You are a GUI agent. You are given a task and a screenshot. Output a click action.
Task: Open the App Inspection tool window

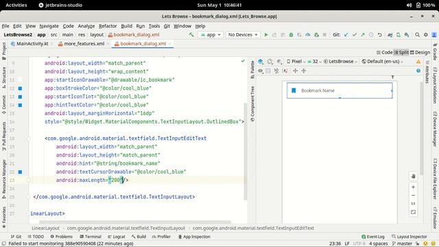(194, 237)
